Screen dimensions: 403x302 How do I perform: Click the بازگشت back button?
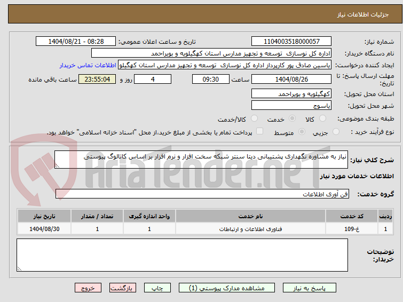[x=123, y=288]
